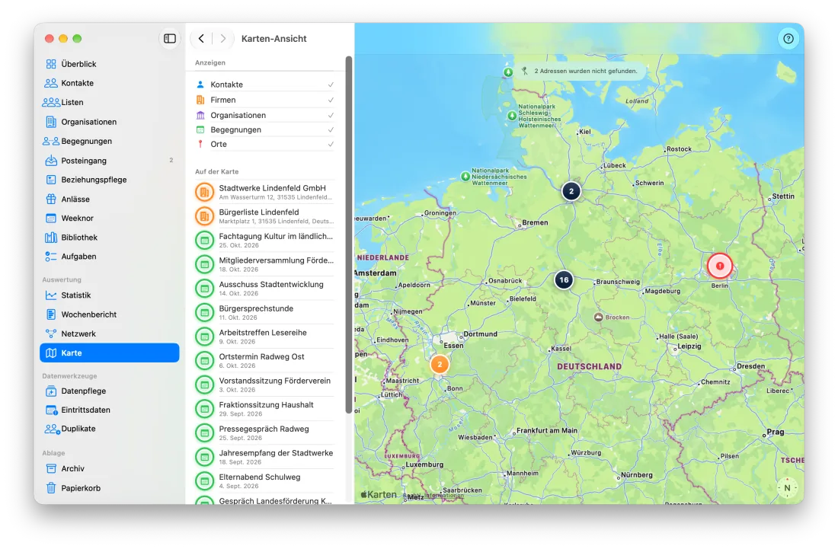Viewport: 838px width, 549px height.
Task: Go to Beziehungspflege in the sidebar
Action: 109,180
